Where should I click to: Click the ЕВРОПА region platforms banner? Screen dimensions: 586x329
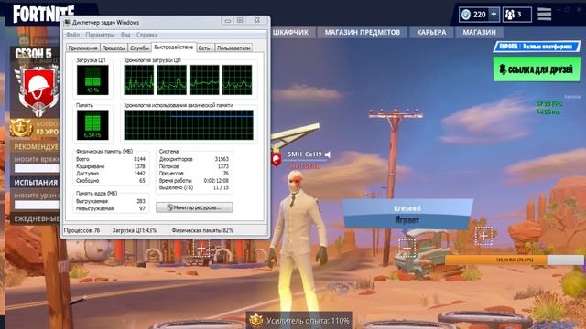[x=537, y=47]
